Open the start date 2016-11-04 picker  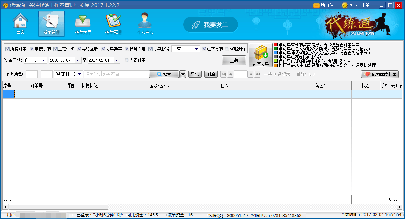[x=78, y=60]
